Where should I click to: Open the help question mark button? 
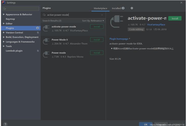5,124
